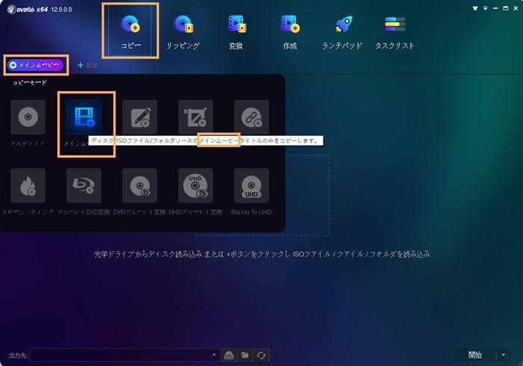This screenshot has height=366, width=523.
Task: Select the customize copy mode pencil icon
Action: click(140, 117)
